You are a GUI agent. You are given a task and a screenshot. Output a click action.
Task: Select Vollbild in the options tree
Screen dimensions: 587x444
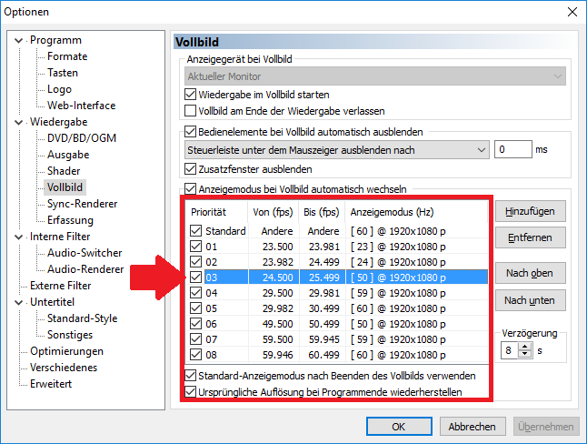[65, 187]
